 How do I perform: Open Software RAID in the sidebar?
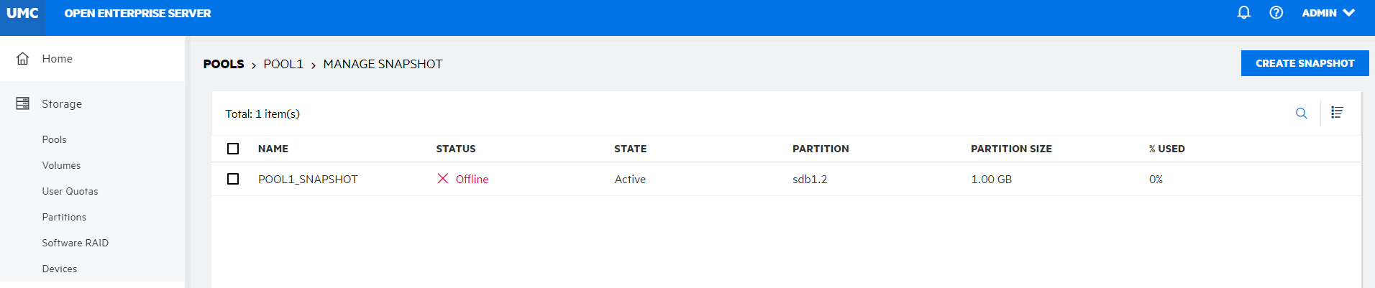click(x=75, y=243)
